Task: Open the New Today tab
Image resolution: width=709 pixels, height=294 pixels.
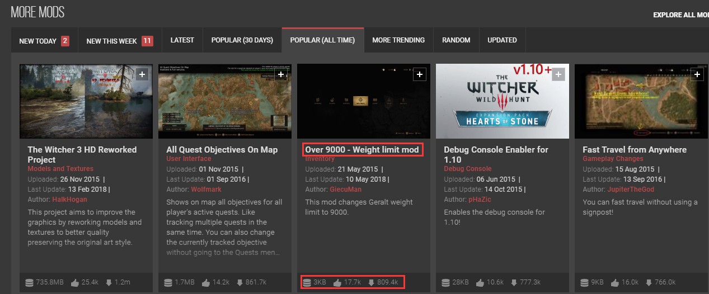Action: pos(44,41)
